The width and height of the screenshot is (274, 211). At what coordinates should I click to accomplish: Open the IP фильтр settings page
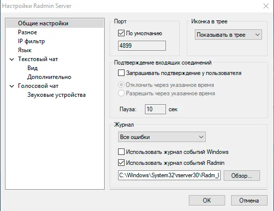[x=31, y=41]
